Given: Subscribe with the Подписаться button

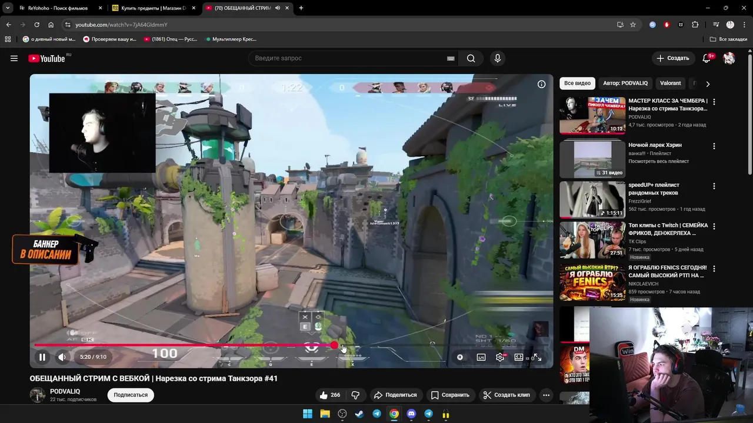Looking at the screenshot, I should click(x=131, y=395).
